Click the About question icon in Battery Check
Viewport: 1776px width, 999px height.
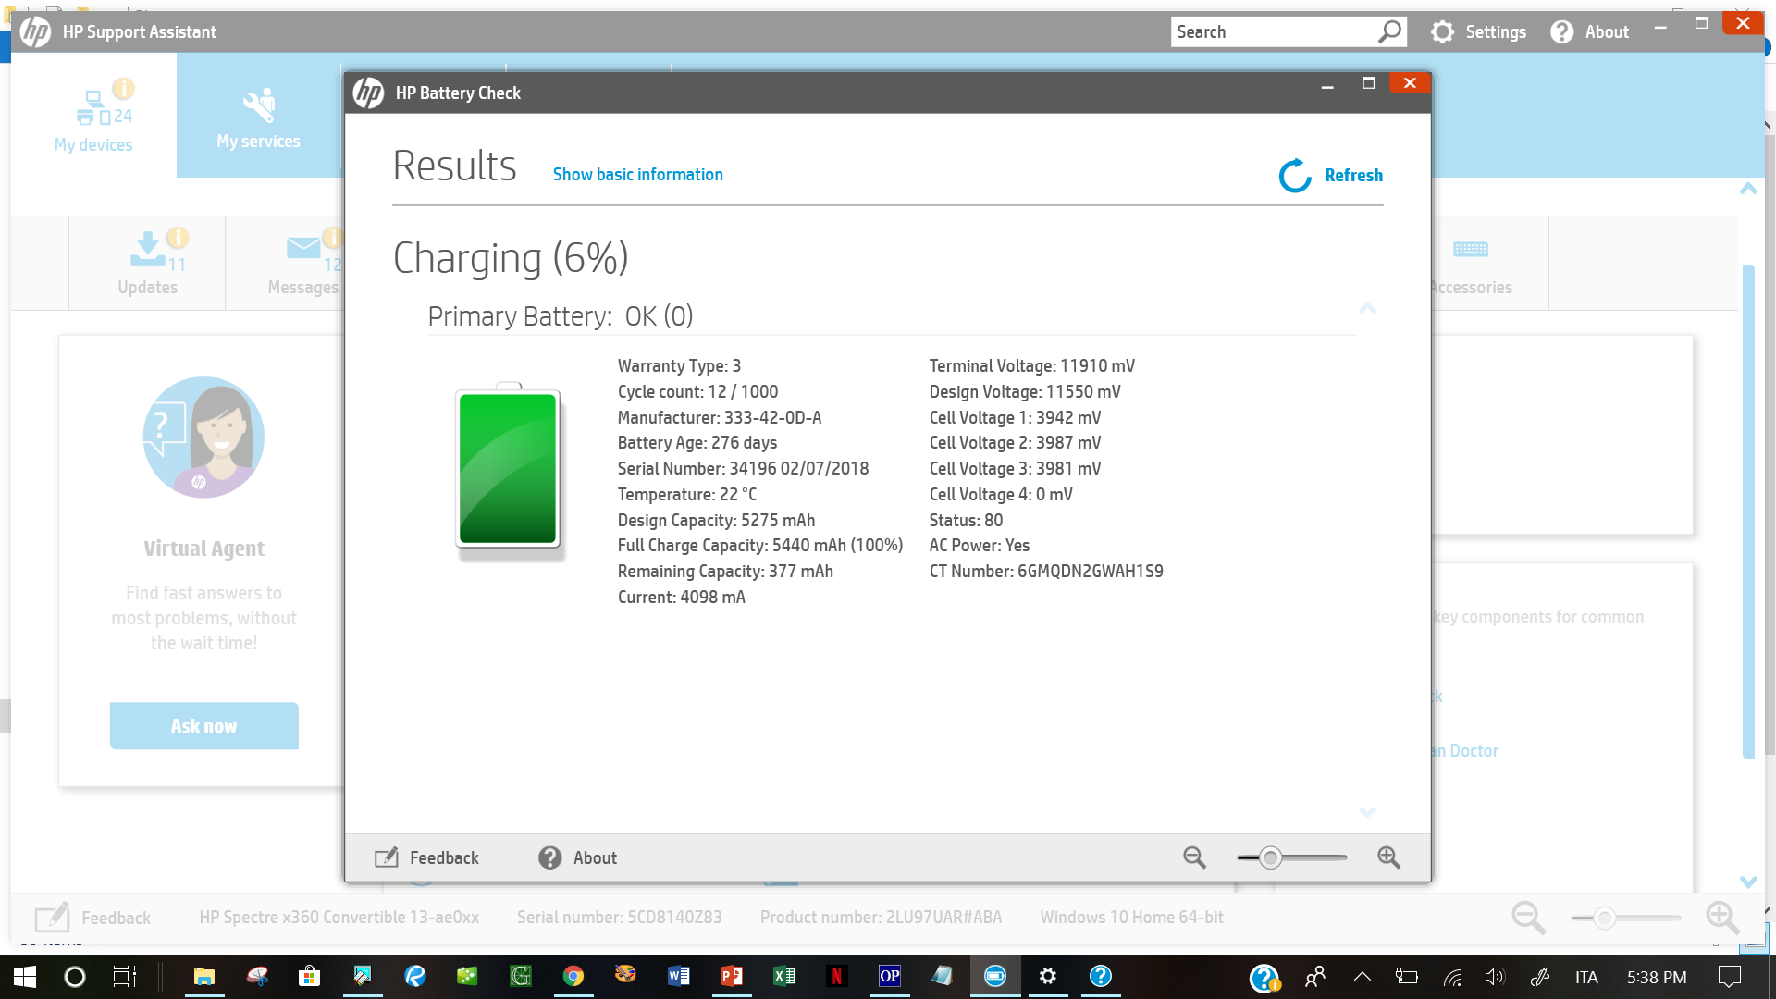coord(550,857)
